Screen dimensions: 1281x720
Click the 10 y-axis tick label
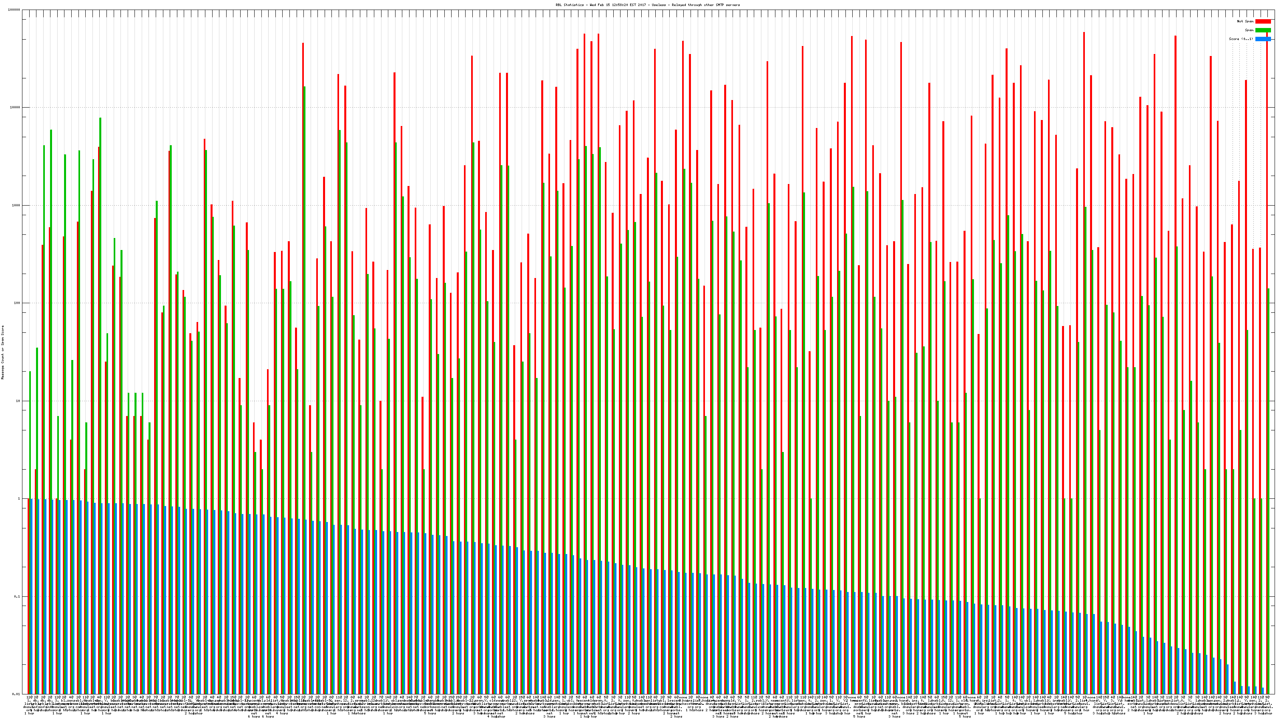coord(19,401)
